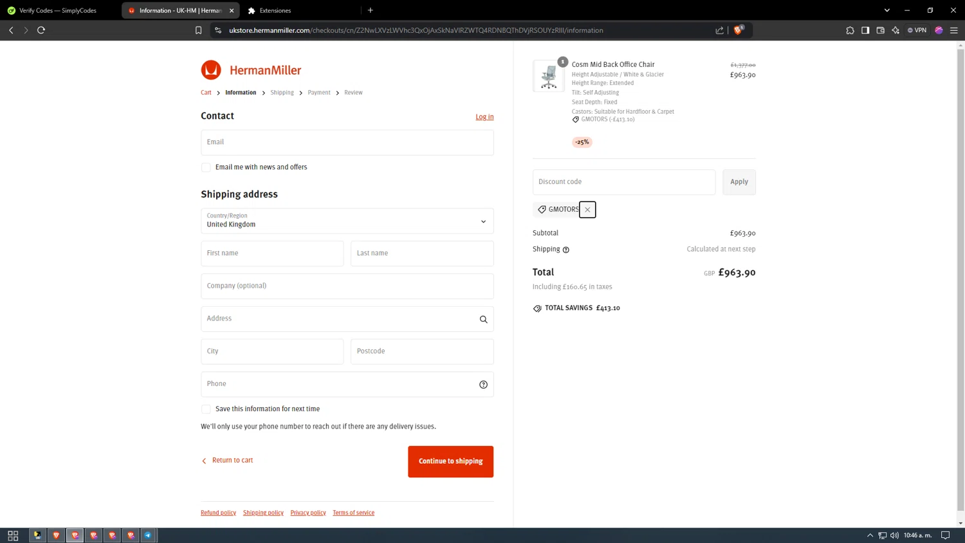Screen dimensions: 965x543
Task: Tick Save this information for next time
Action: [206, 409]
